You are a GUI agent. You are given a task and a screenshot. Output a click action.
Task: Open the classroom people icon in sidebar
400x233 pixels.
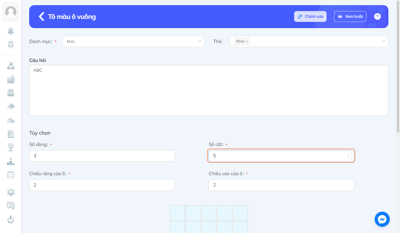(x=11, y=66)
